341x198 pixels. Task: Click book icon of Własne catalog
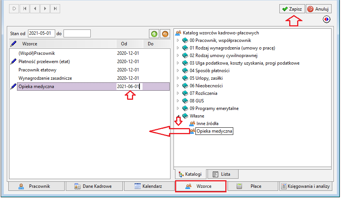(x=185, y=116)
